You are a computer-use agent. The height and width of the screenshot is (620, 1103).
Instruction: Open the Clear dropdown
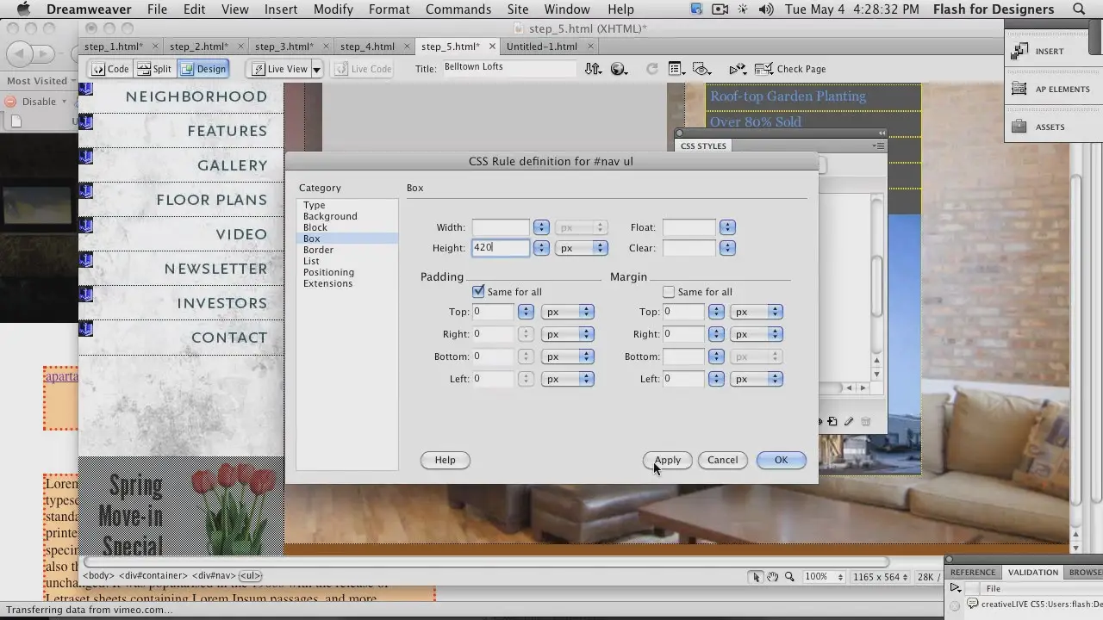(727, 248)
